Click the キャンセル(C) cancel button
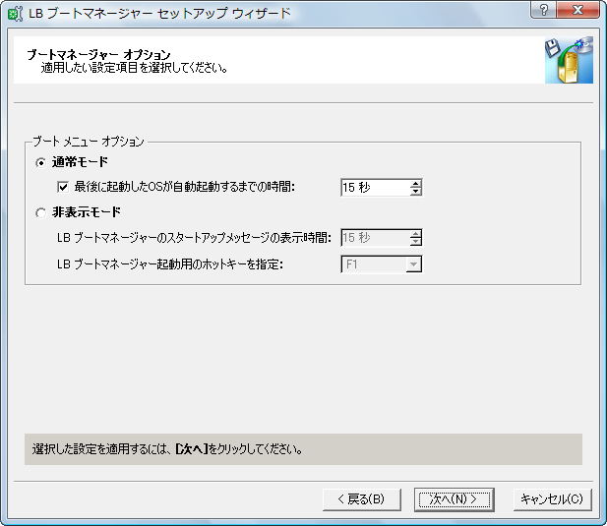607x526 pixels. tap(552, 499)
